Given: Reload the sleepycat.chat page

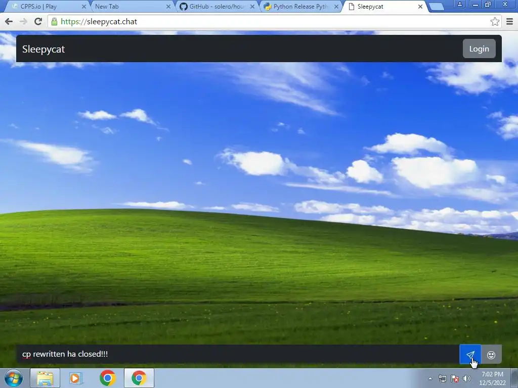Looking at the screenshot, I should click(x=38, y=21).
